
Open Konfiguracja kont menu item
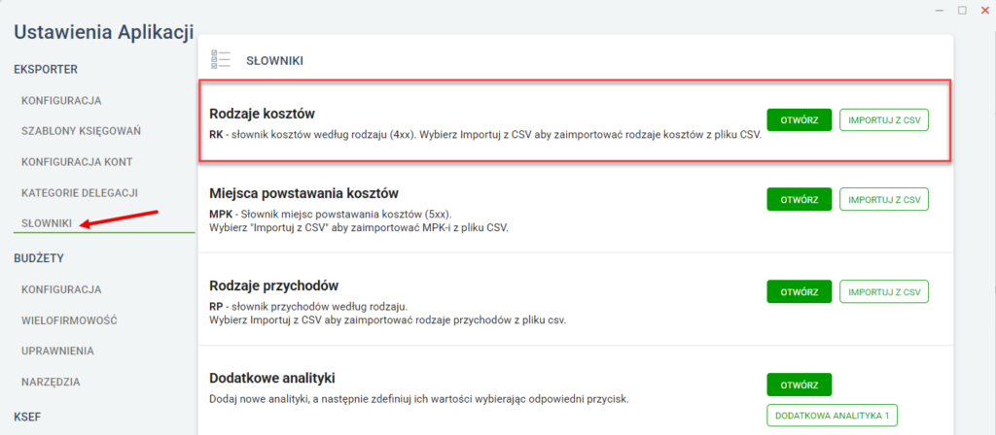77,162
